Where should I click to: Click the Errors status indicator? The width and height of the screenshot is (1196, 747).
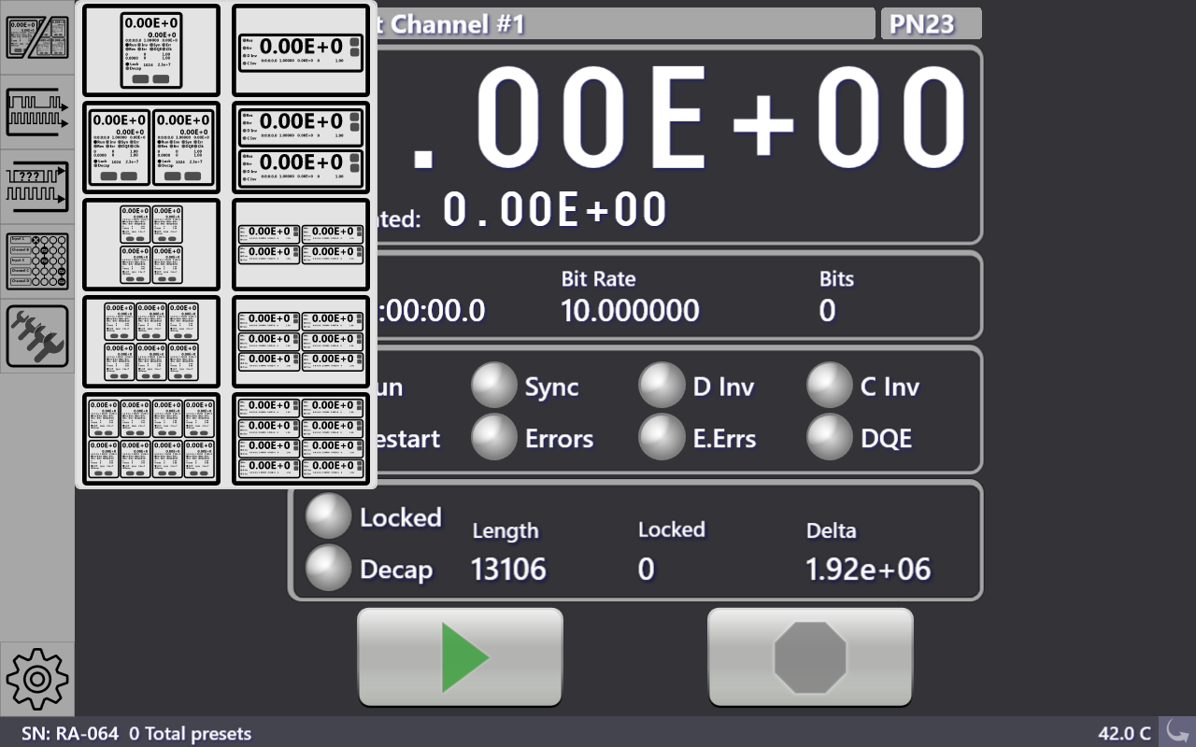pos(494,437)
